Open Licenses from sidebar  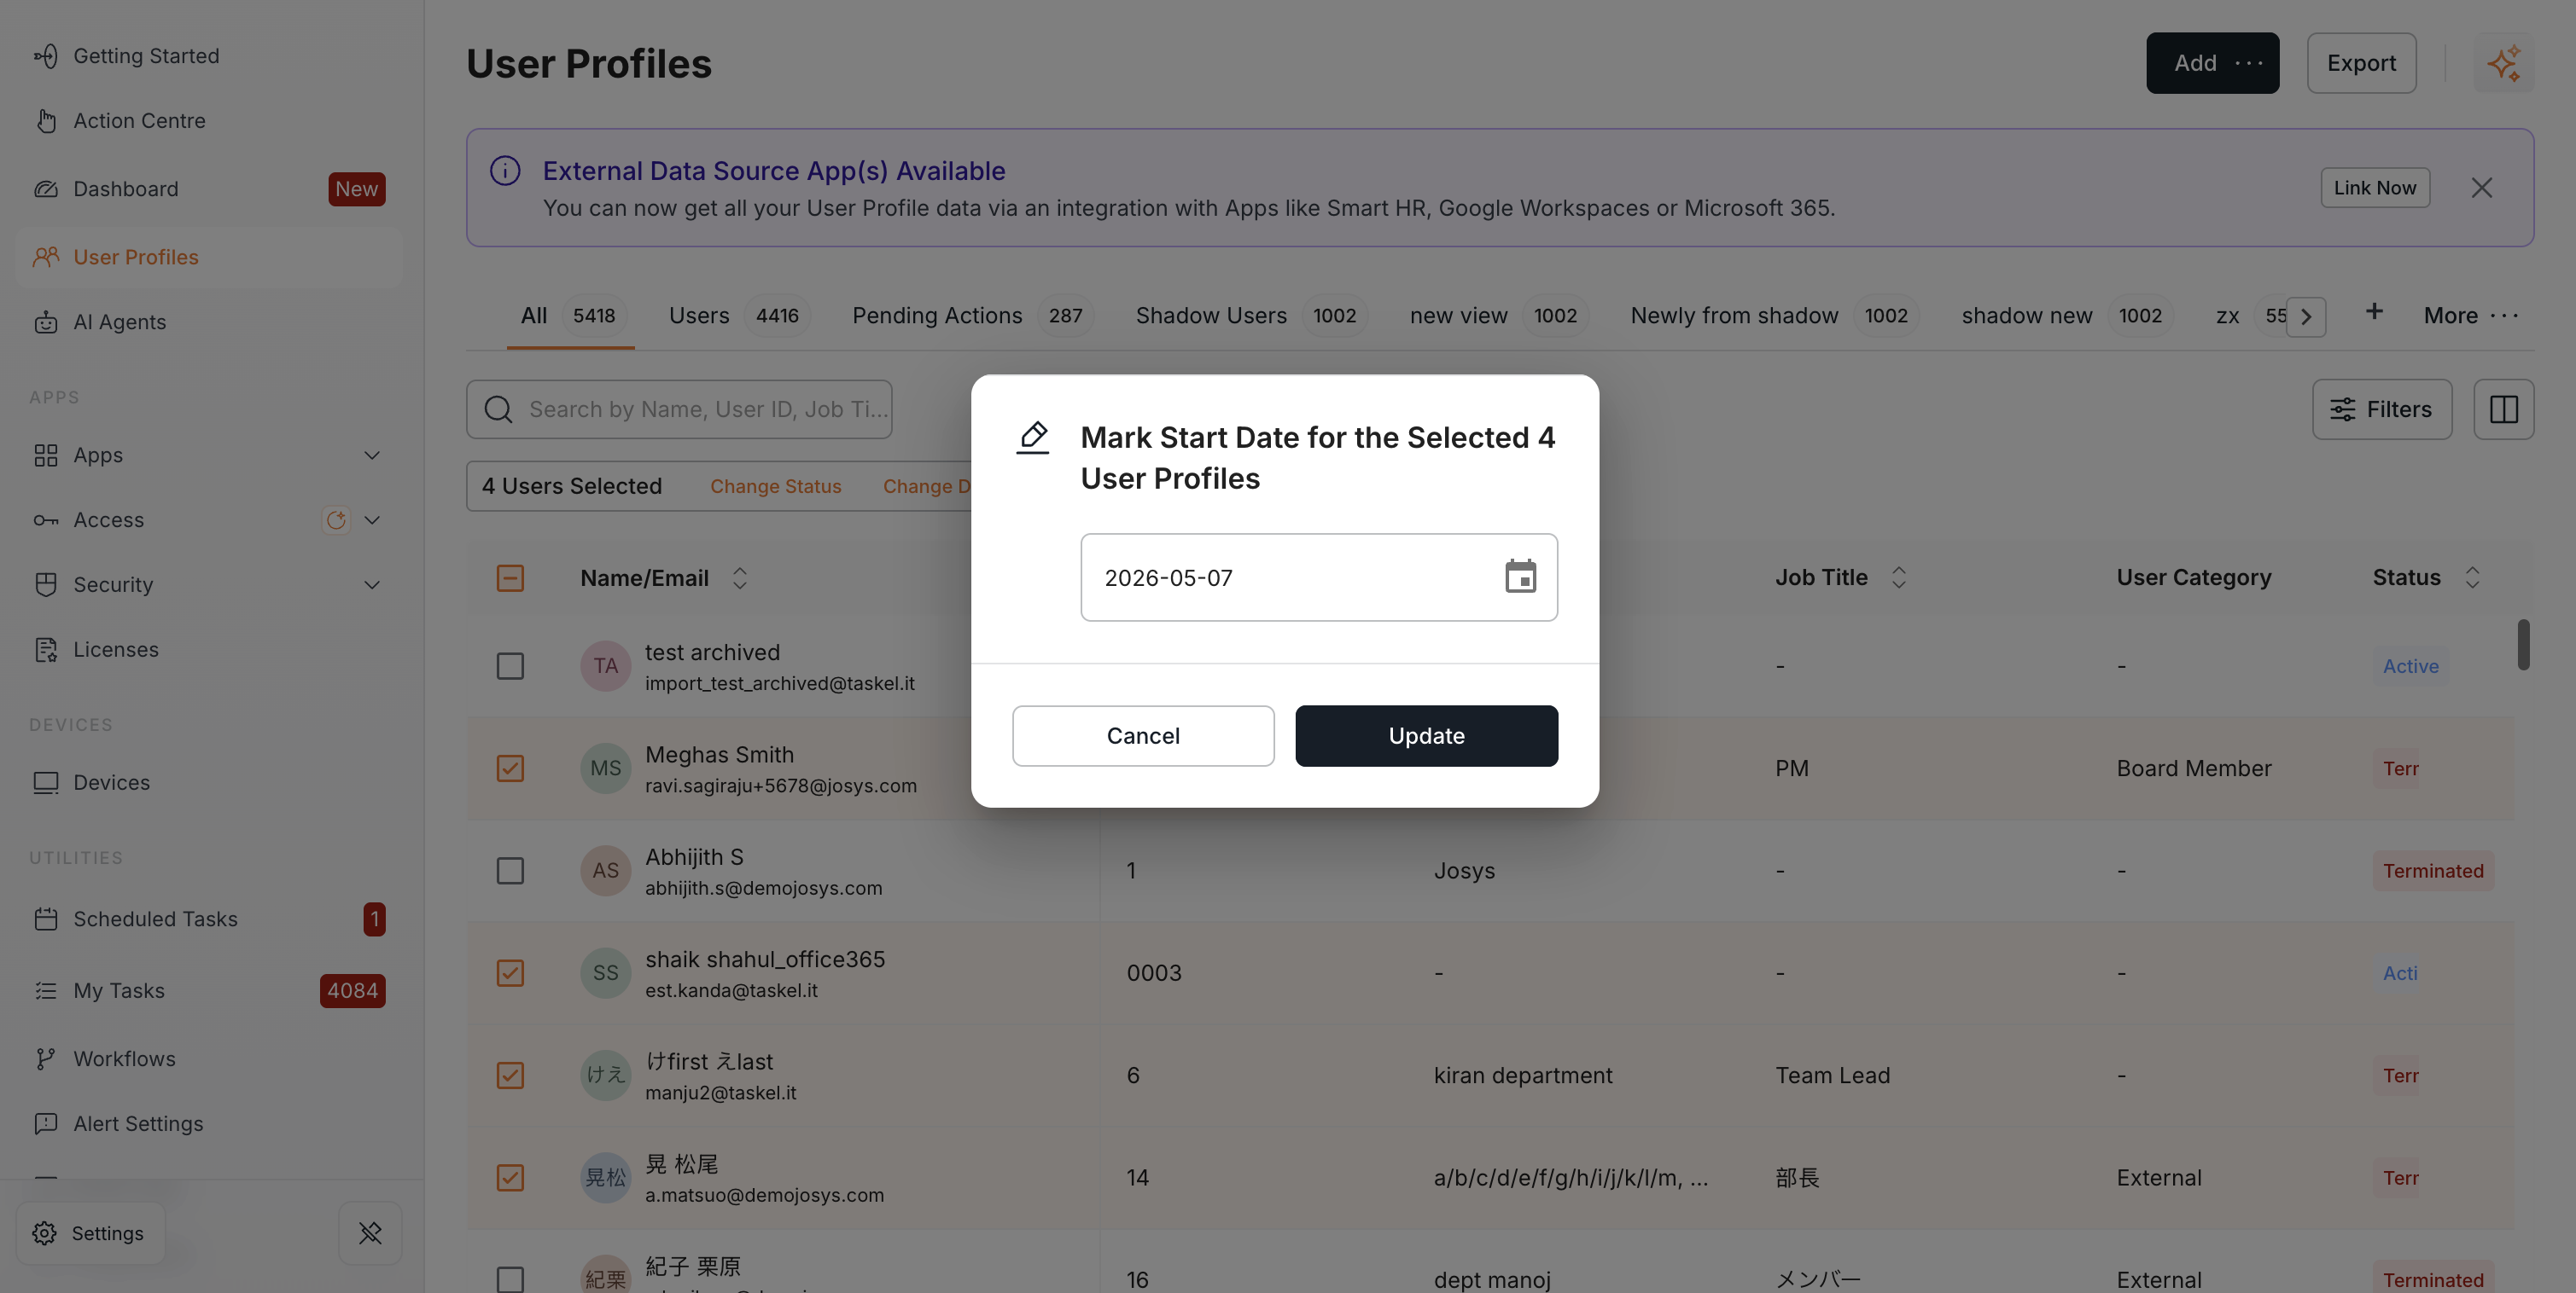pos(116,650)
